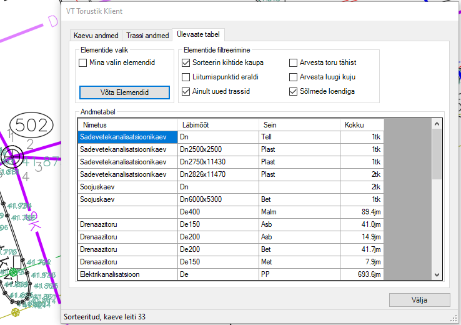The height and width of the screenshot is (325, 461).
Task: Click the Malm wall material cell
Action: click(x=299, y=212)
